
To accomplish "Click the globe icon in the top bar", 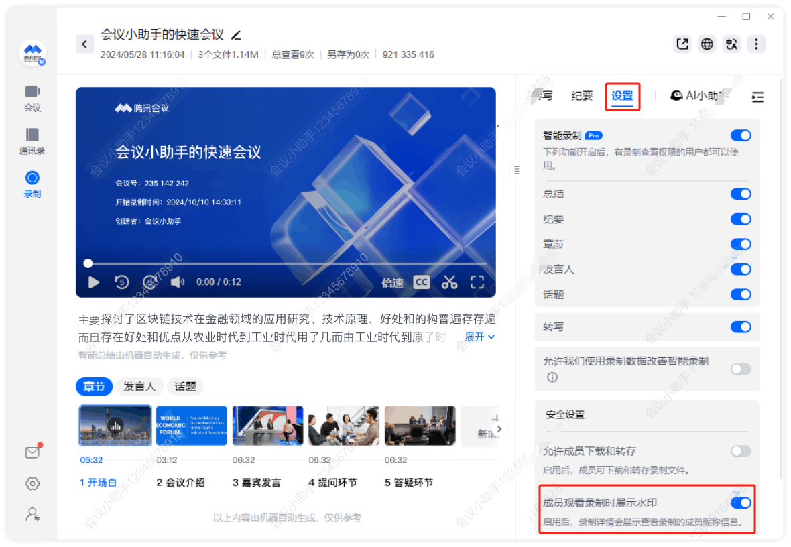I will pyautogui.click(x=707, y=44).
